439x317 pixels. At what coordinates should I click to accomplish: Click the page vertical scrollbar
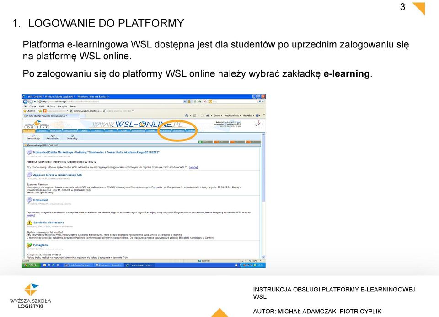pyautogui.click(x=263, y=196)
